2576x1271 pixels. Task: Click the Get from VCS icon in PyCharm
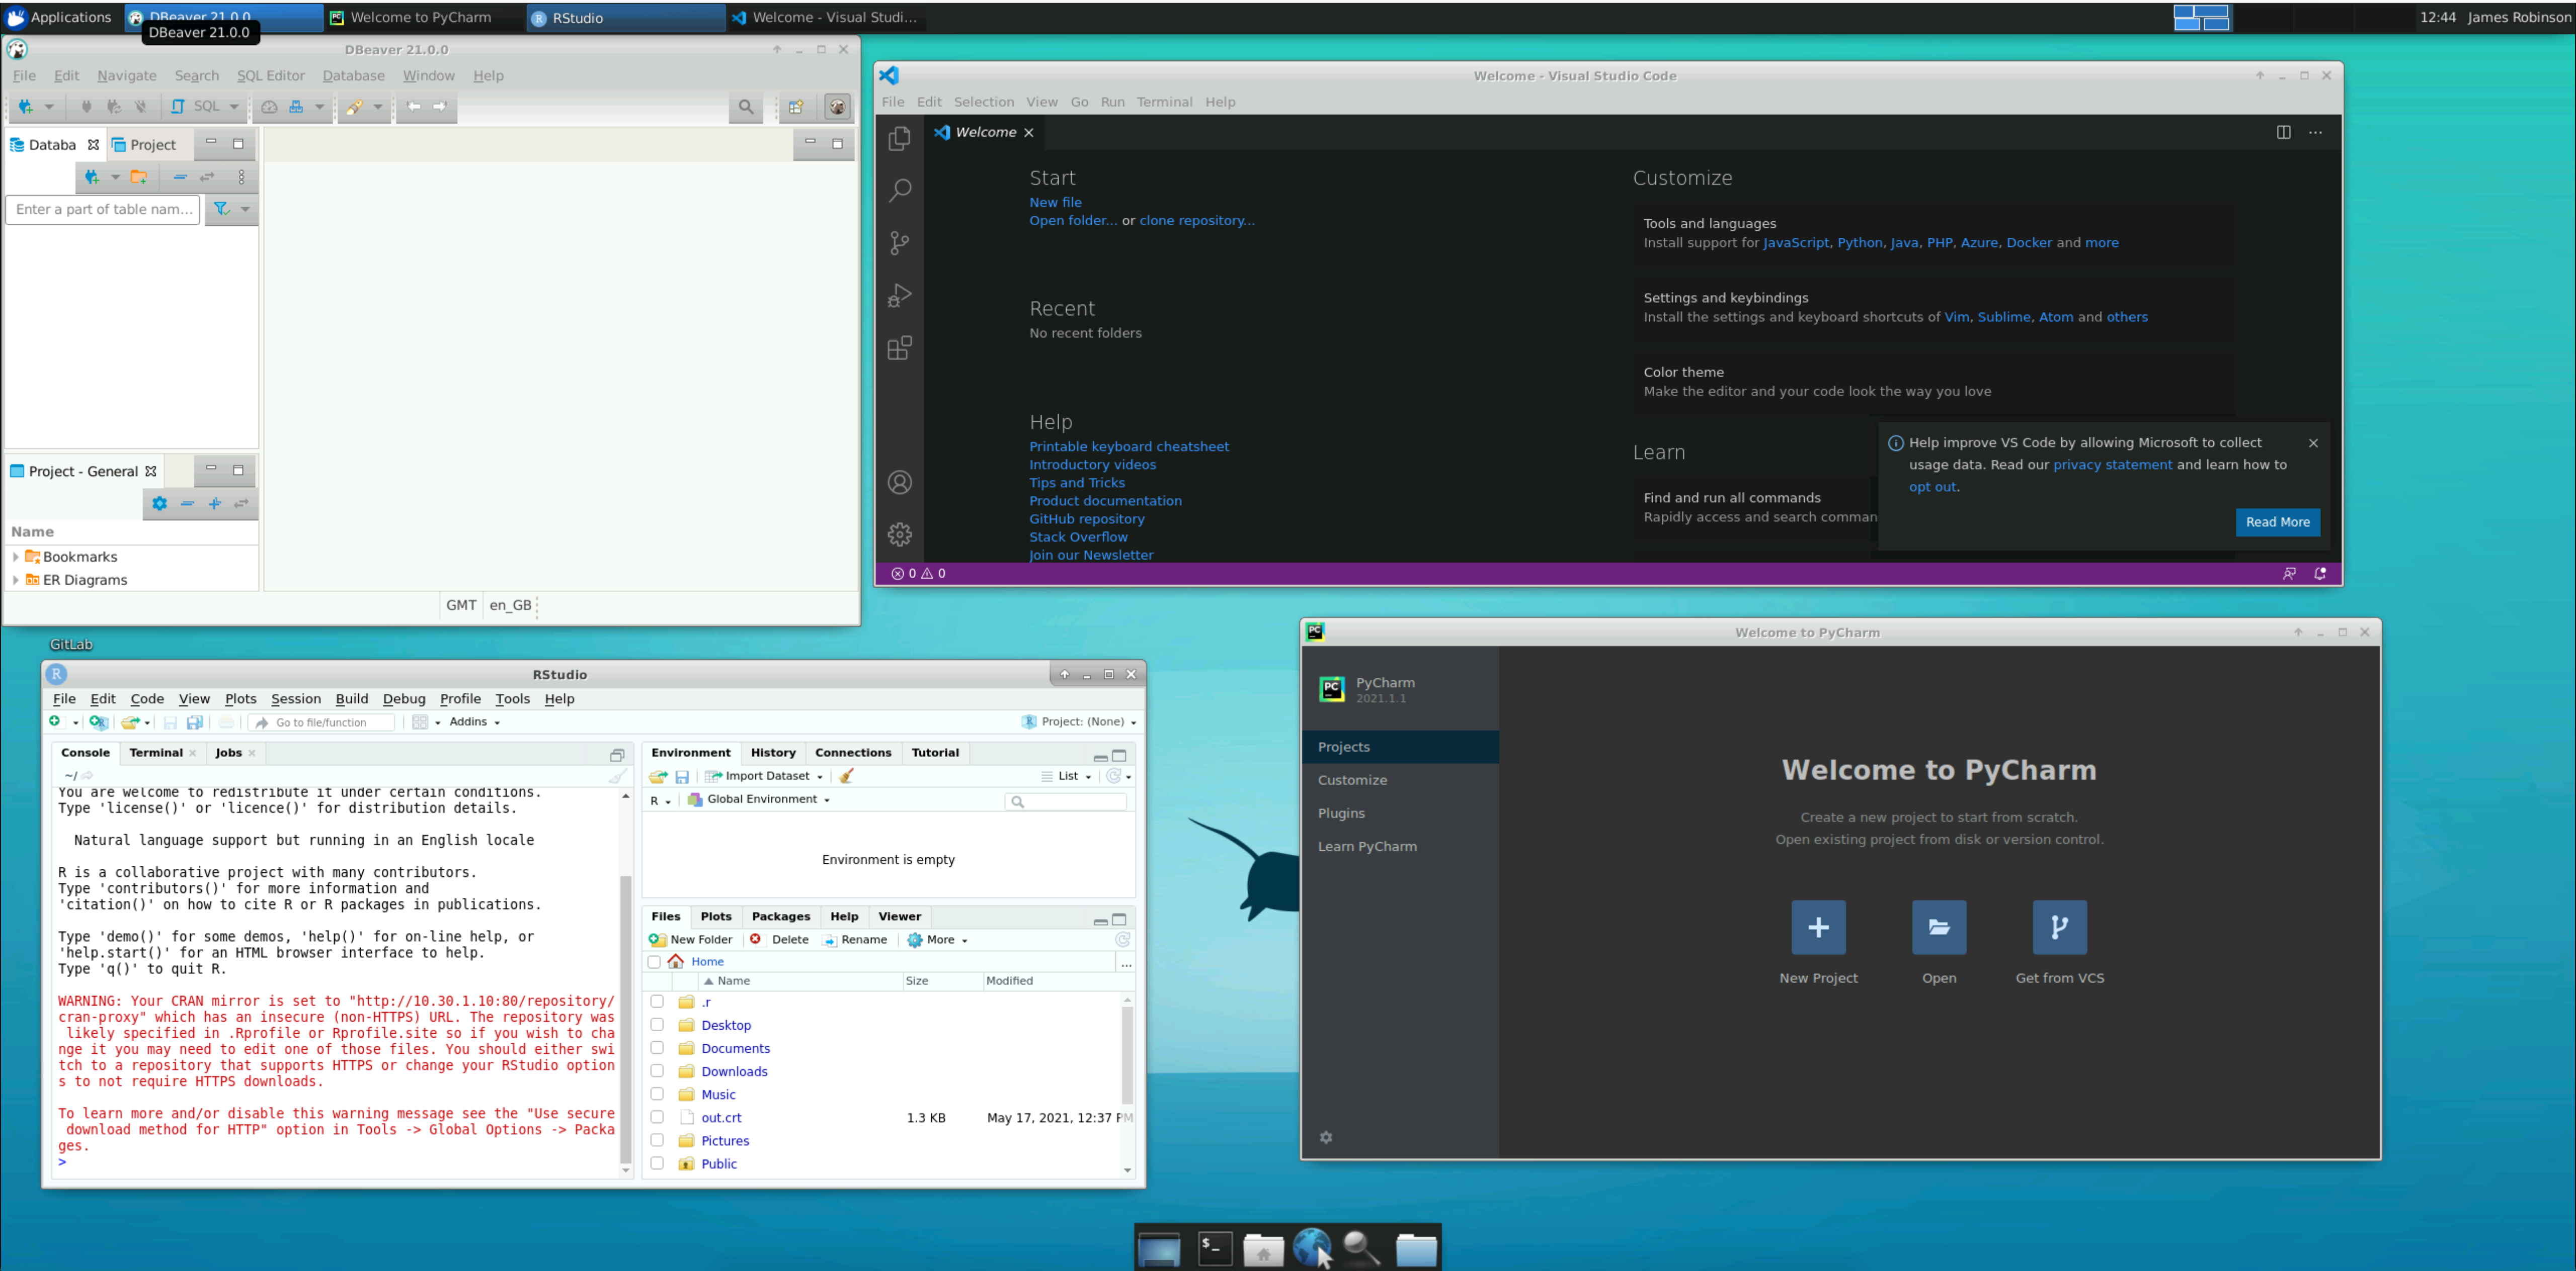pos(2059,927)
